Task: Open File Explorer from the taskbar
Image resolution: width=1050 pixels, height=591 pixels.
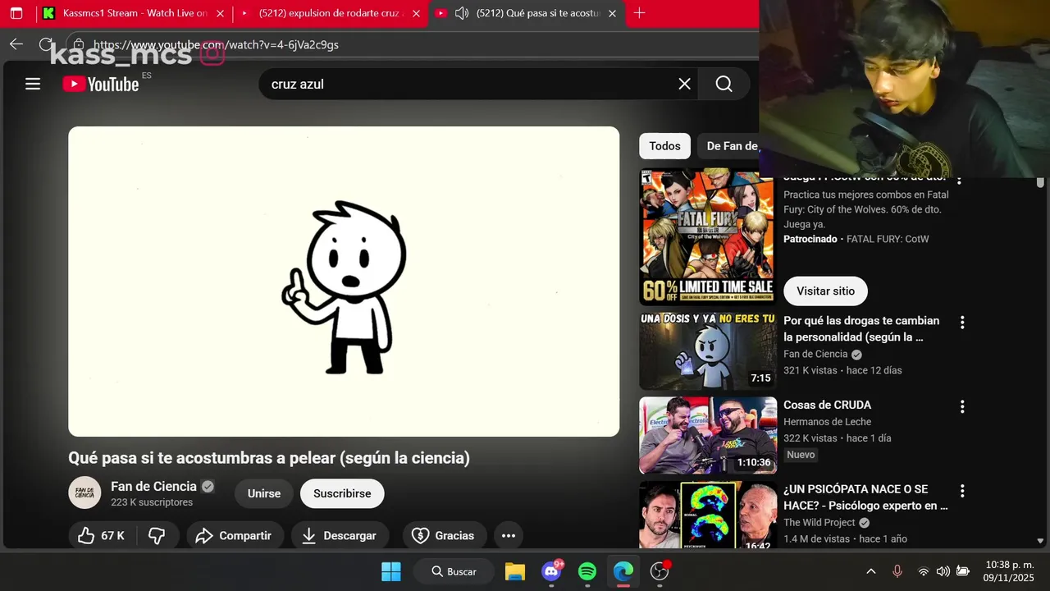Action: [515, 571]
